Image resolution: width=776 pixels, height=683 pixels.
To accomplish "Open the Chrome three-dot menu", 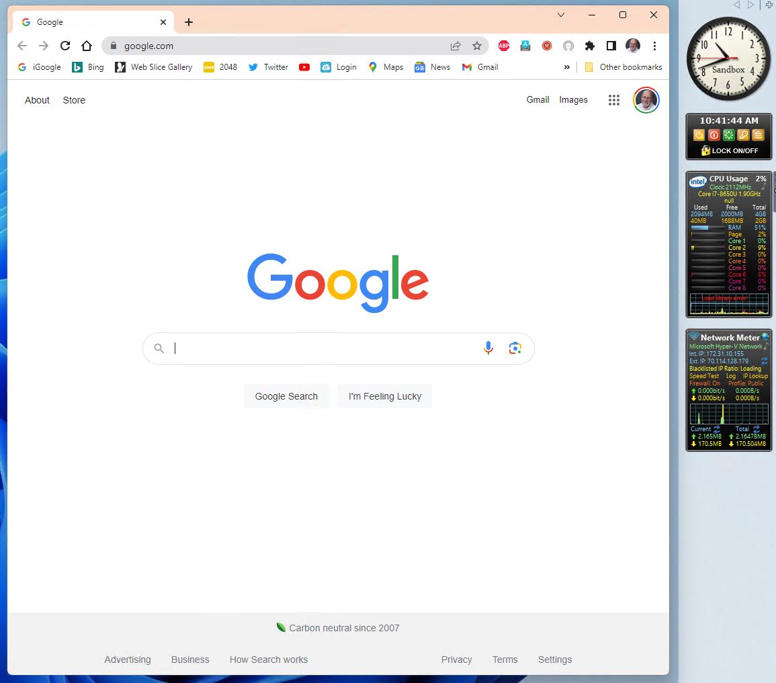I will [x=654, y=46].
